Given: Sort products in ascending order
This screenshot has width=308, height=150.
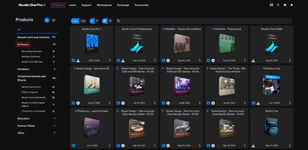Looking at the screenshot, I should point(97,21).
